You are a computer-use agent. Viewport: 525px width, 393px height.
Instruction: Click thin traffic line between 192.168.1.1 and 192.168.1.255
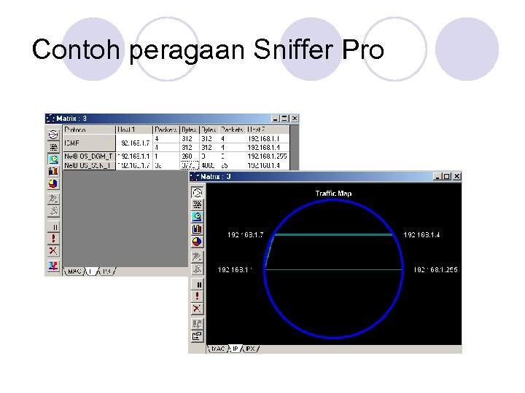point(333,269)
